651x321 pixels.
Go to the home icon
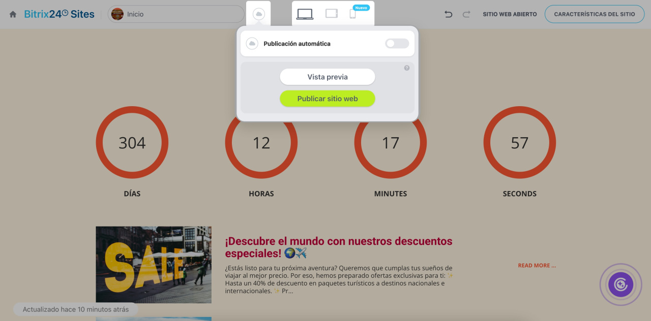[x=13, y=14]
